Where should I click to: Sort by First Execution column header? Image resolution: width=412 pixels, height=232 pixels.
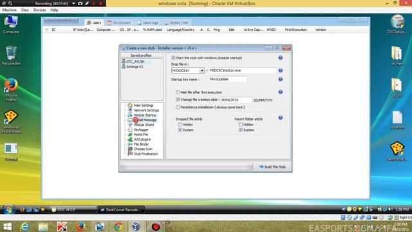296,30
